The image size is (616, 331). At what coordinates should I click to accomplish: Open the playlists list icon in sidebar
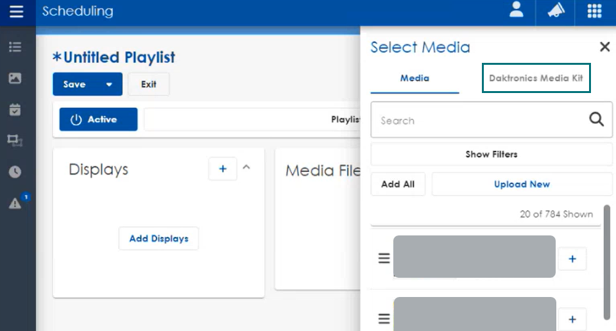pyautogui.click(x=15, y=47)
